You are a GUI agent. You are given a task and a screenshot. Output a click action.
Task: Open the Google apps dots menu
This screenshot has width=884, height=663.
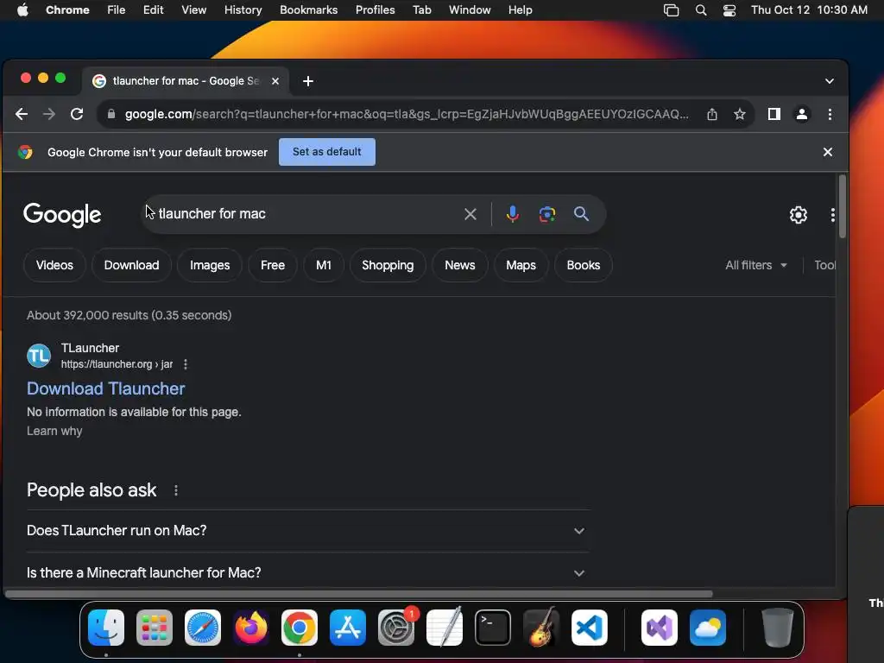click(833, 215)
